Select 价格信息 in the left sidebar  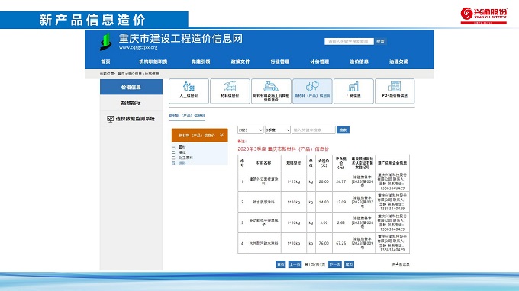click(131, 87)
